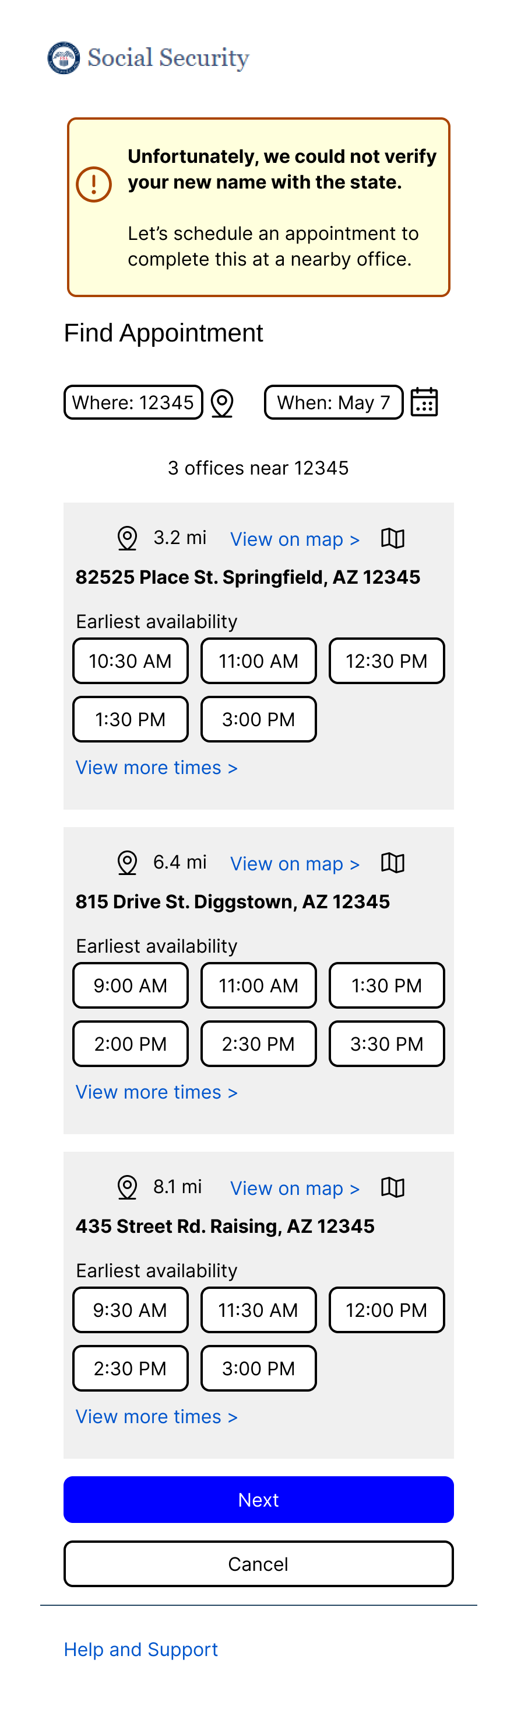Click the location pin beside Where field
Viewport: 528px width, 1715px height.
[x=222, y=403]
